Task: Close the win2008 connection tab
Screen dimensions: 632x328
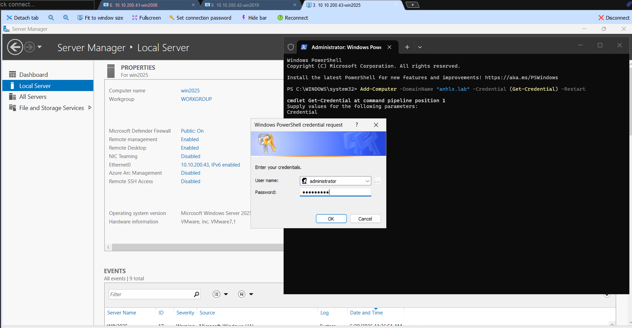Action: point(193,5)
